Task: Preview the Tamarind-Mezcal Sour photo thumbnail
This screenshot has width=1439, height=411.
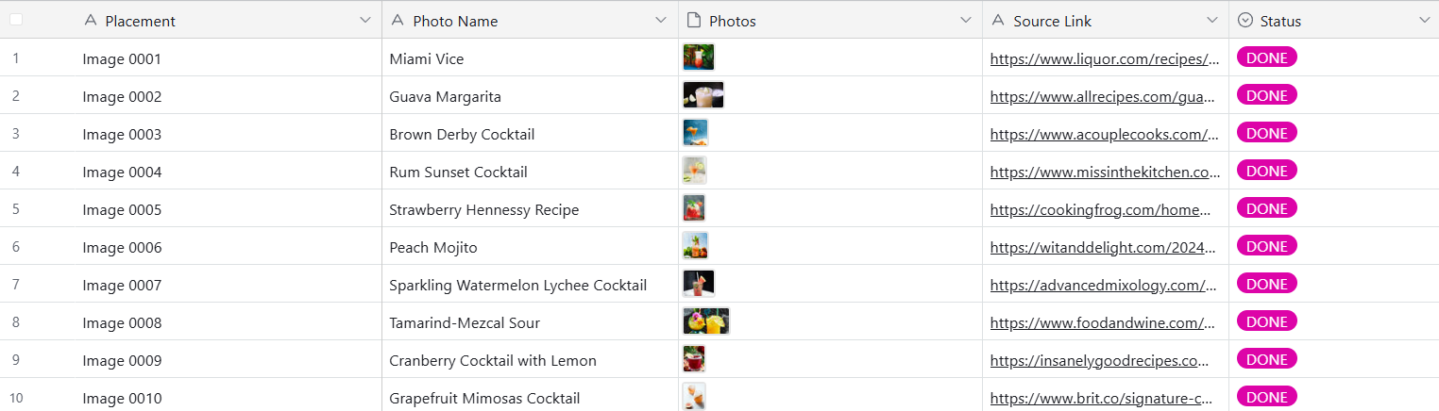Action: (706, 321)
